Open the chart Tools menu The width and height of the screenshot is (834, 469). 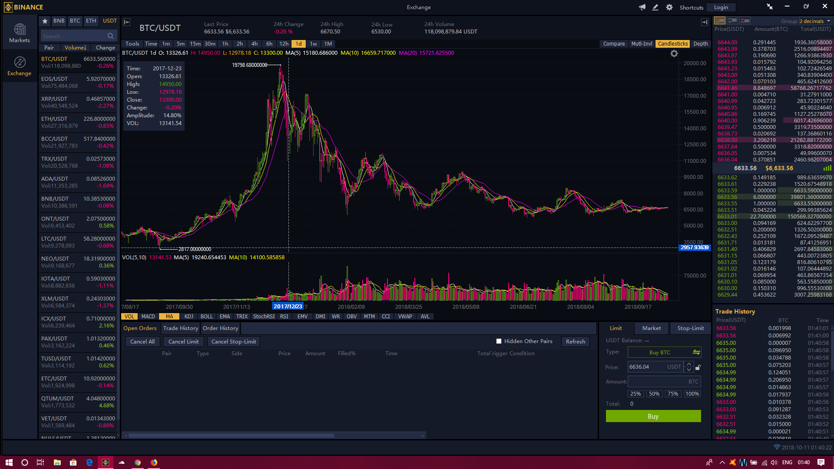point(132,44)
